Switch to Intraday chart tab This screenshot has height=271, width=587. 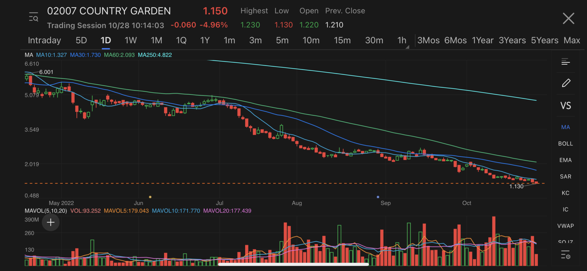coord(44,40)
